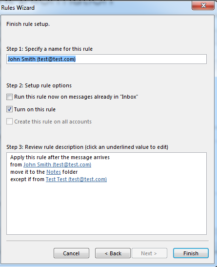
Task: Click the 'Turn on this rule' label text
Action: click(x=35, y=109)
